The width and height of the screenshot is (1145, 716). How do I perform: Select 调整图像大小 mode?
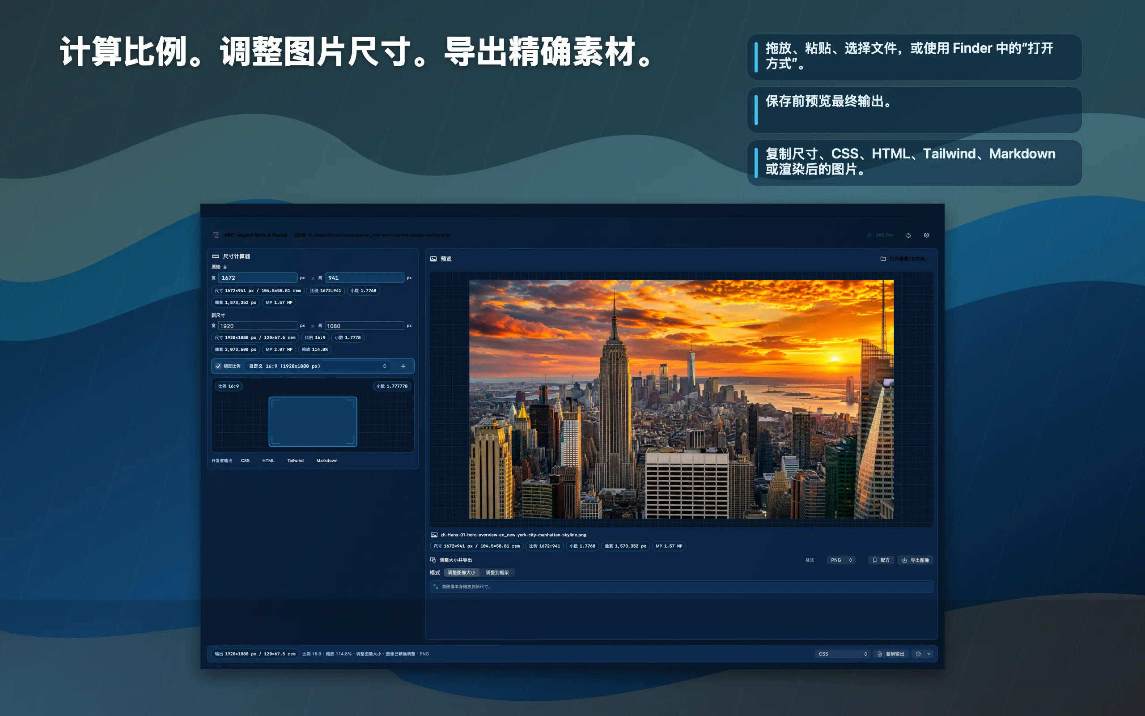tap(462, 572)
